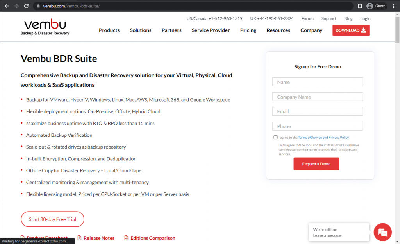Click the red DOWNLOAD button

pos(351,30)
